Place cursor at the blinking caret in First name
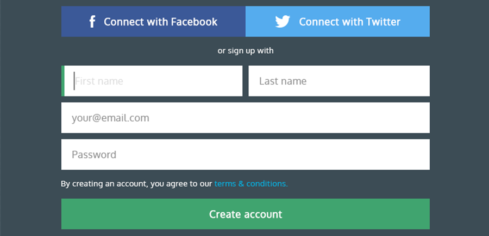 click(x=74, y=81)
